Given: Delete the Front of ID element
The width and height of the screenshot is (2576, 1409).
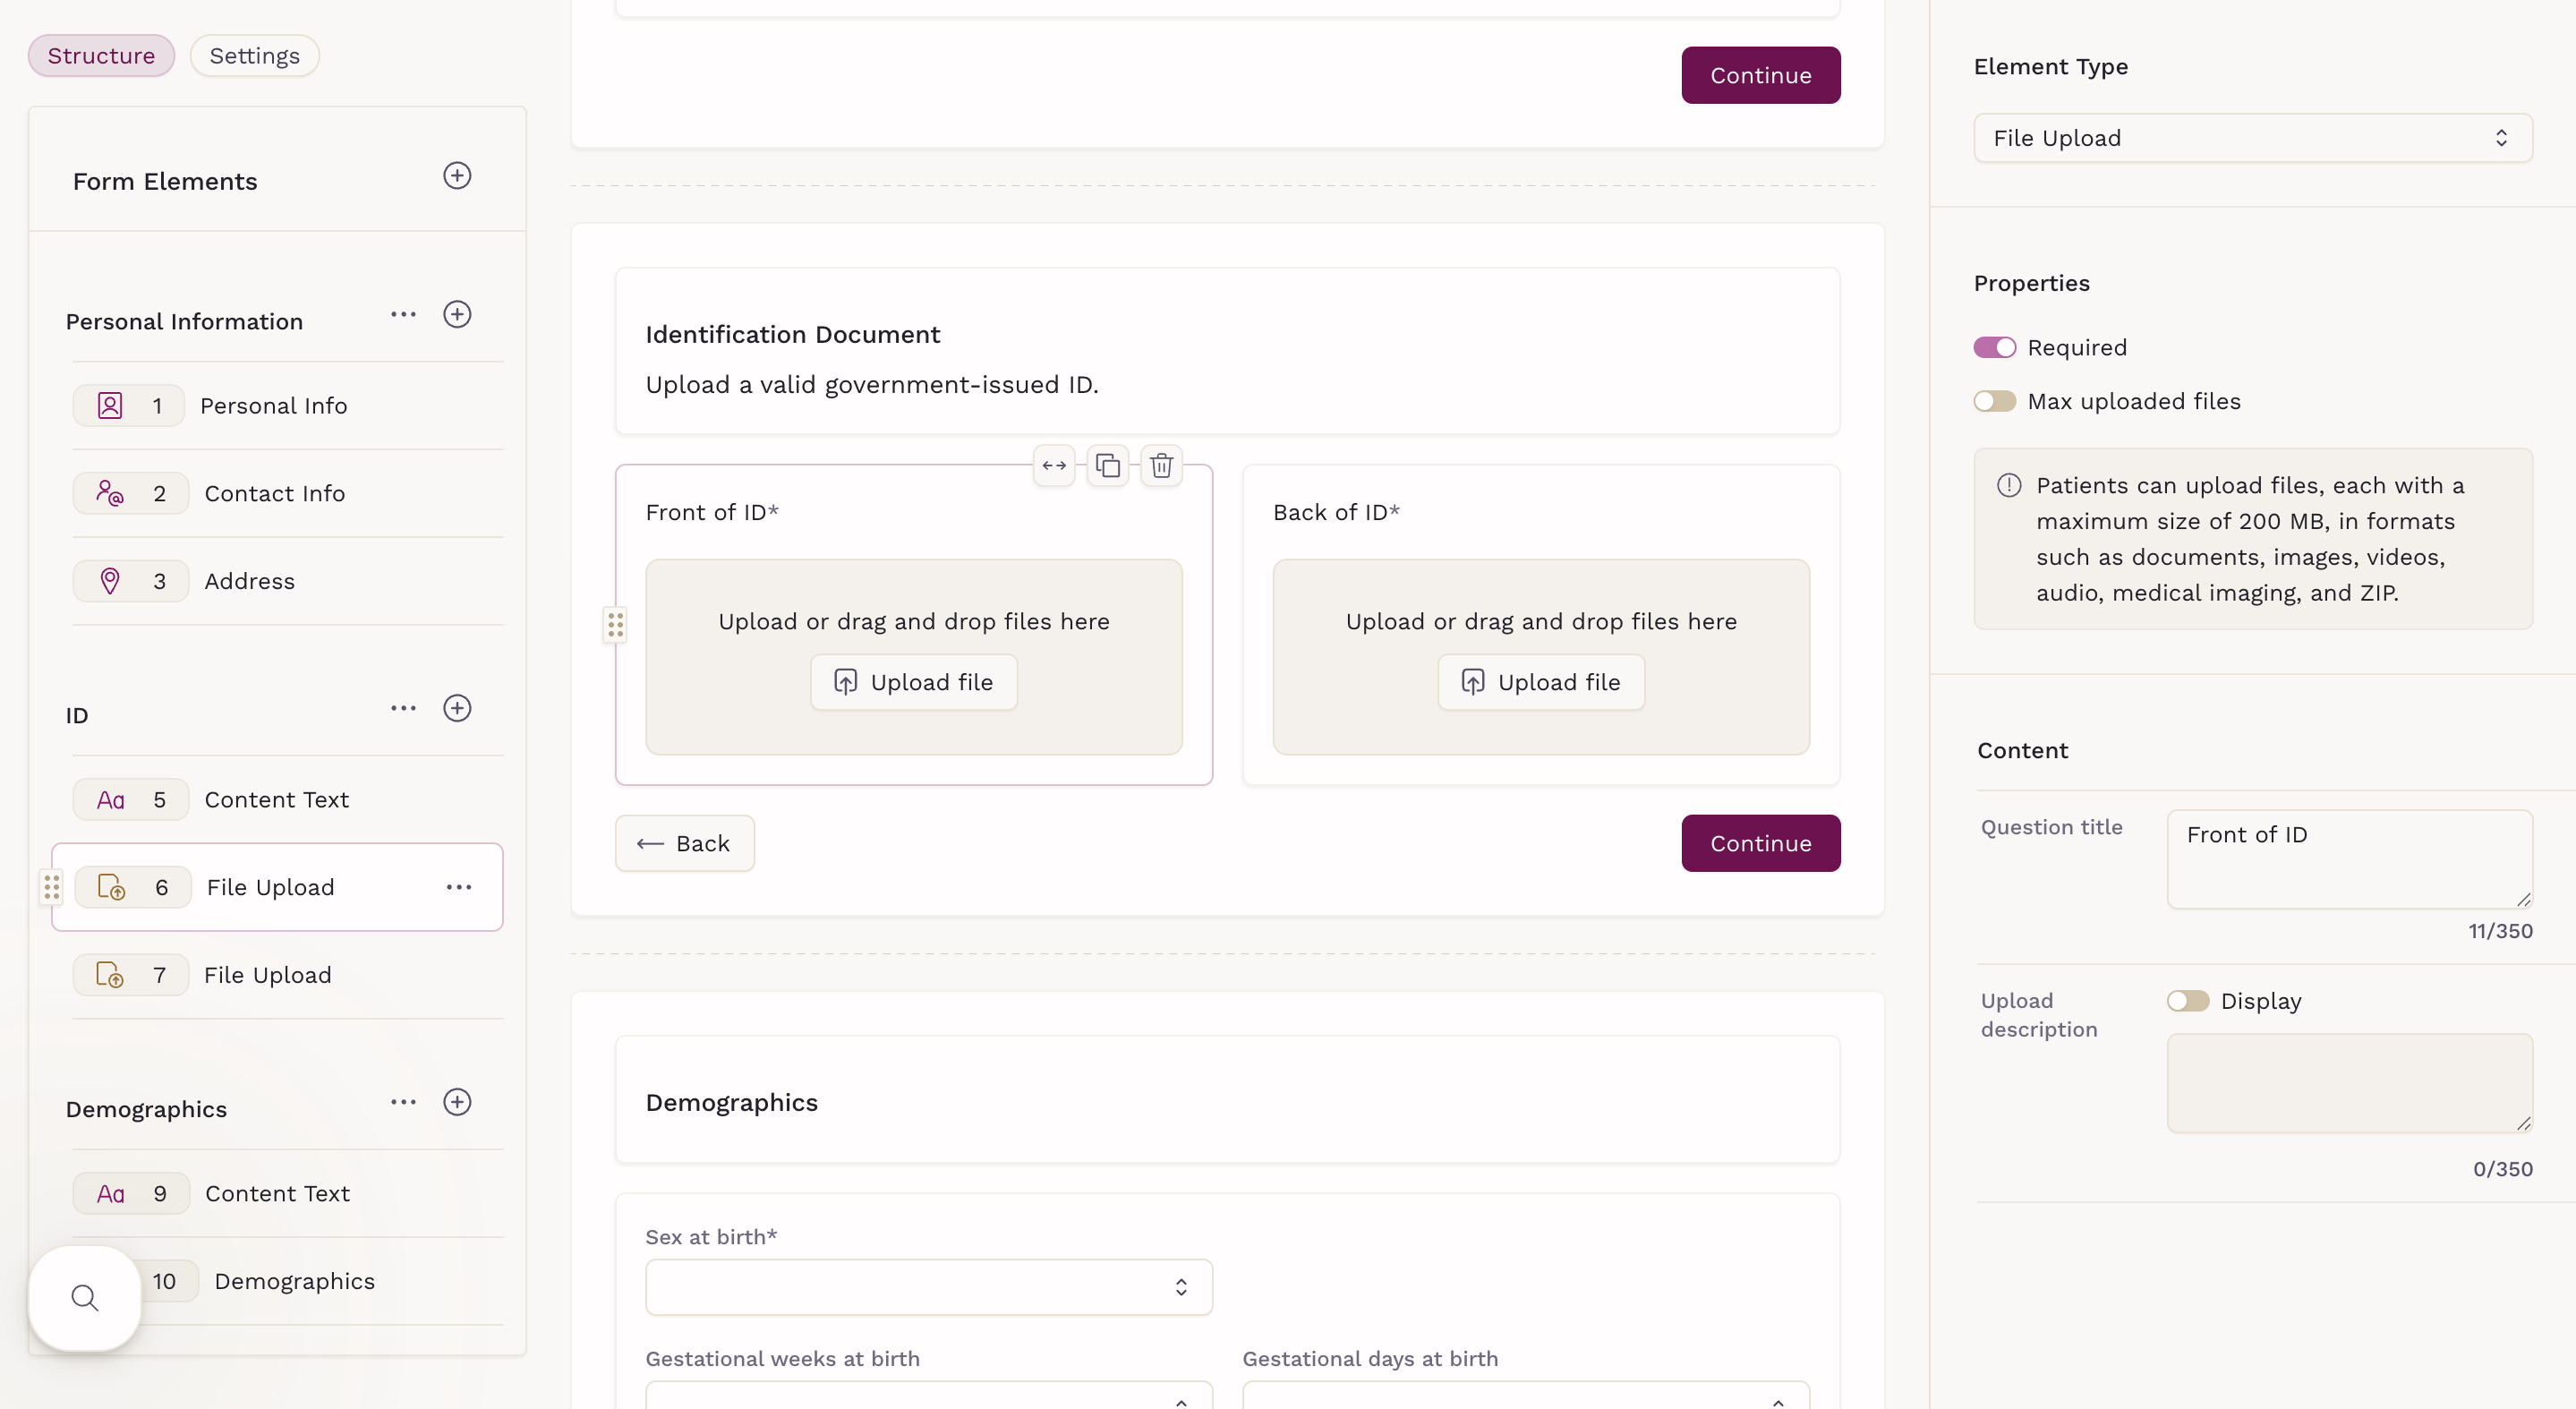Looking at the screenshot, I should click(1161, 466).
